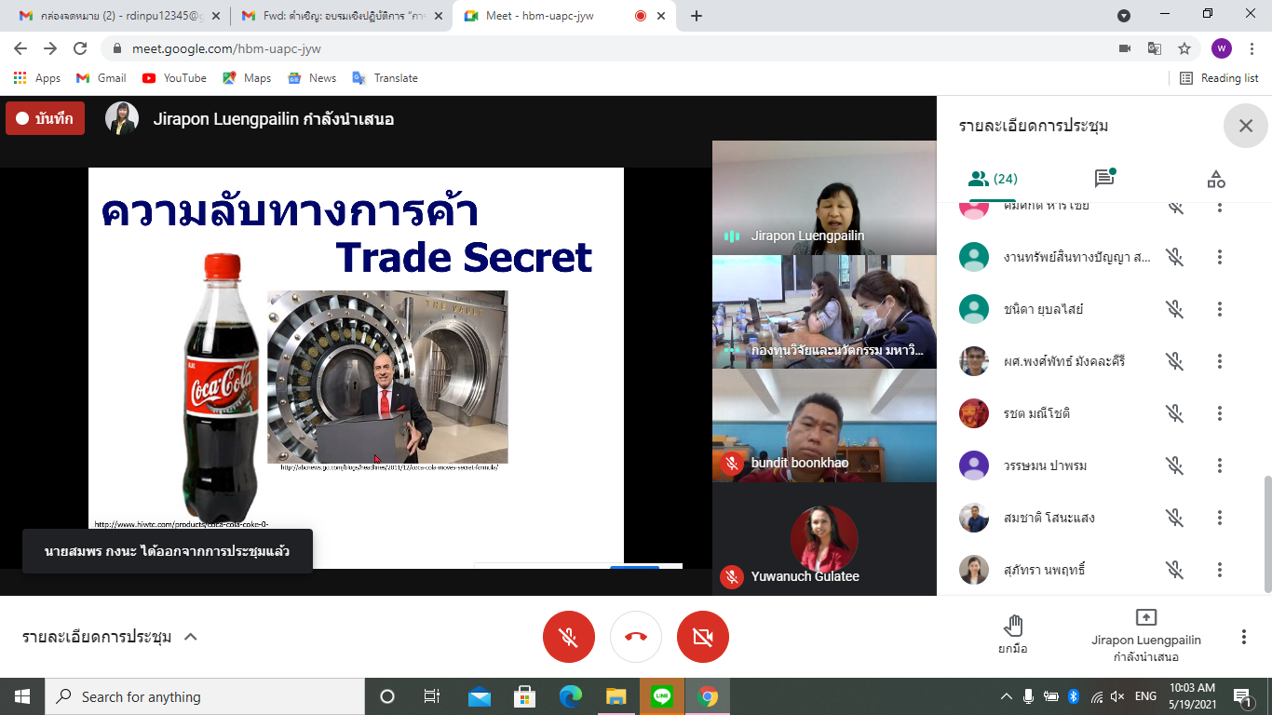This screenshot has width=1272, height=715.
Task: Switch to the Fwd: คำเชิญ browser tab
Action: 340,16
